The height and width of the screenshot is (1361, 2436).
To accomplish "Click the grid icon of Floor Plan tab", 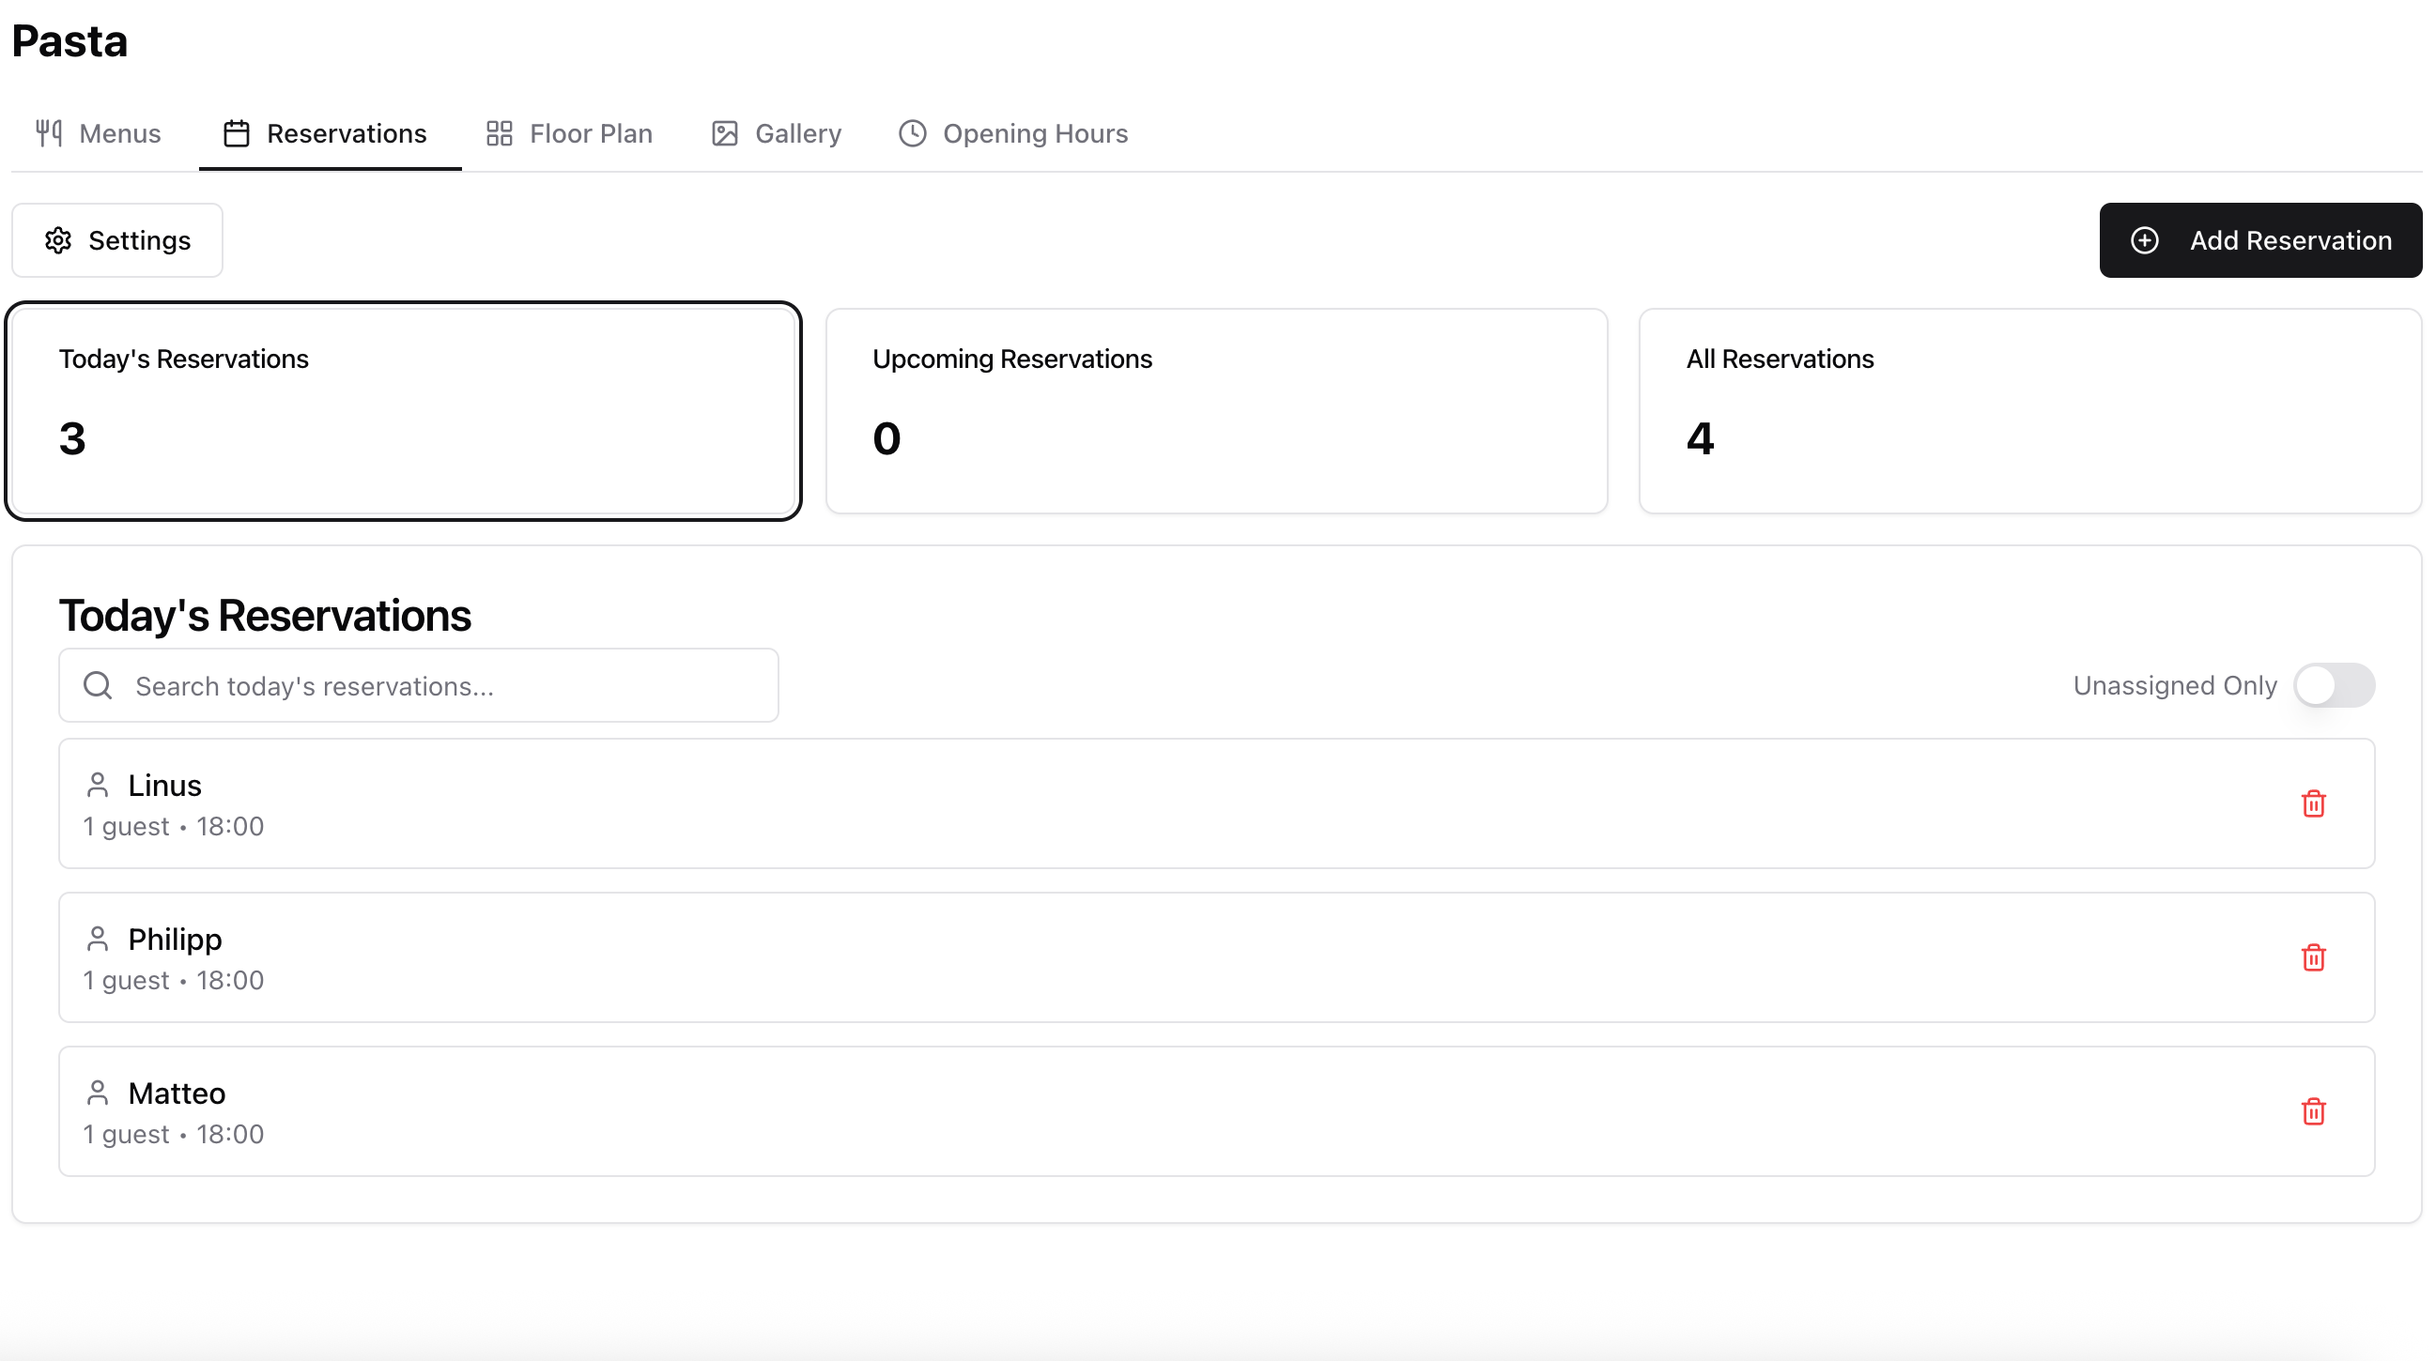I will pyautogui.click(x=500, y=133).
